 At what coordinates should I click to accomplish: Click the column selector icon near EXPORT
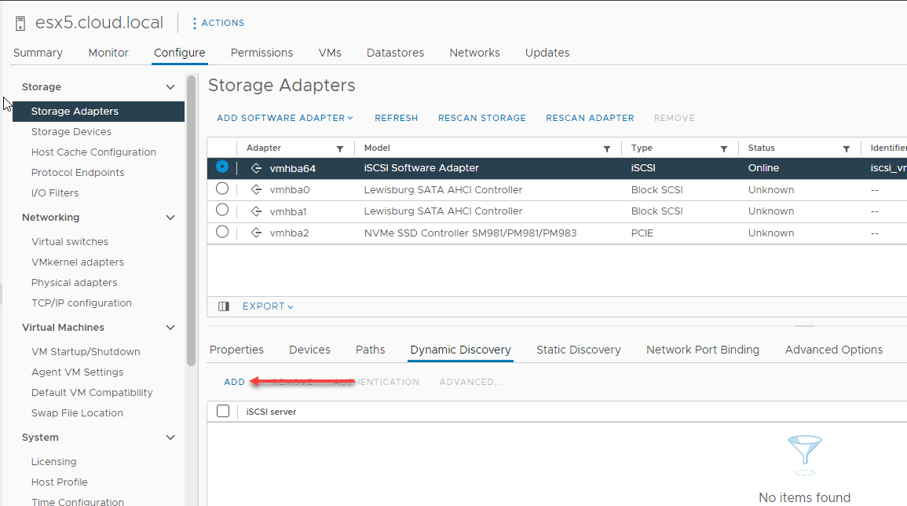click(x=223, y=306)
